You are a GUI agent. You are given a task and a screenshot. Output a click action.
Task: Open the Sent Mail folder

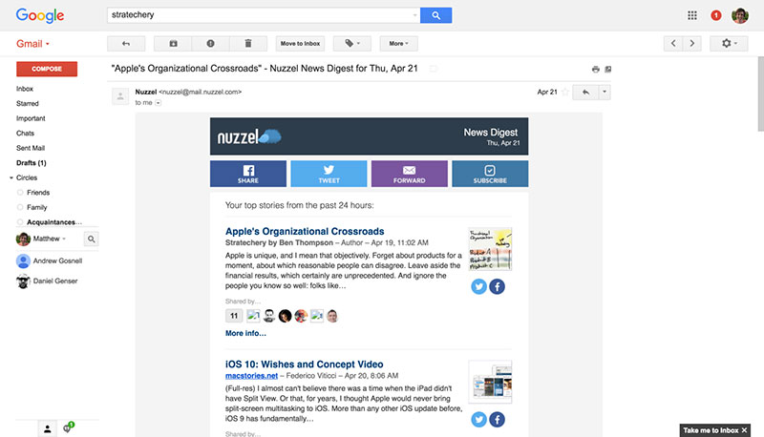click(x=31, y=148)
